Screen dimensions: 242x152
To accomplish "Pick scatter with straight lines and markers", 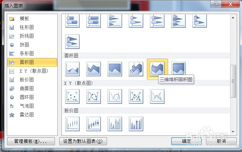I will (x=136, y=96).
